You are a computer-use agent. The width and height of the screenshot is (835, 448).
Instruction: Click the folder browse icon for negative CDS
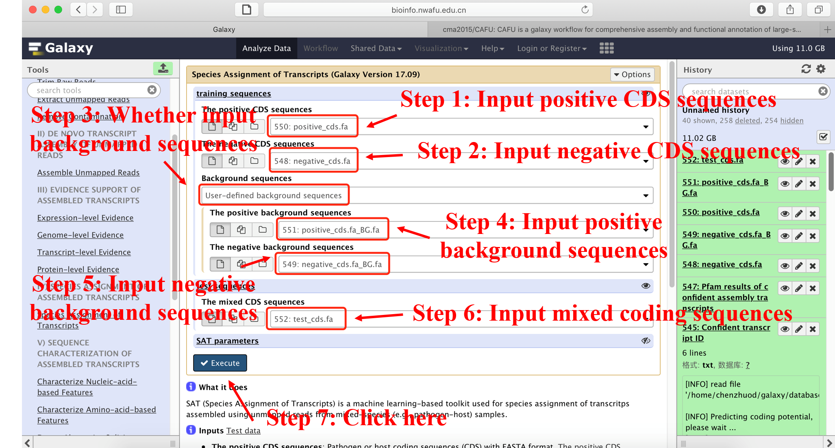[x=254, y=160]
